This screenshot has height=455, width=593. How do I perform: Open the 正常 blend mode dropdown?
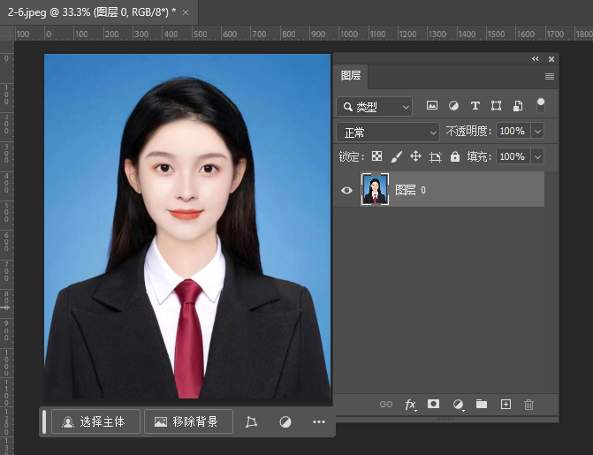point(388,132)
